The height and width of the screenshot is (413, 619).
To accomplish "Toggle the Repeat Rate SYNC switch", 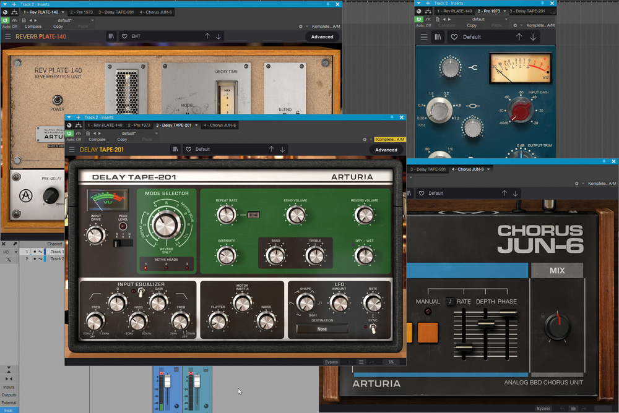I will pos(253,215).
